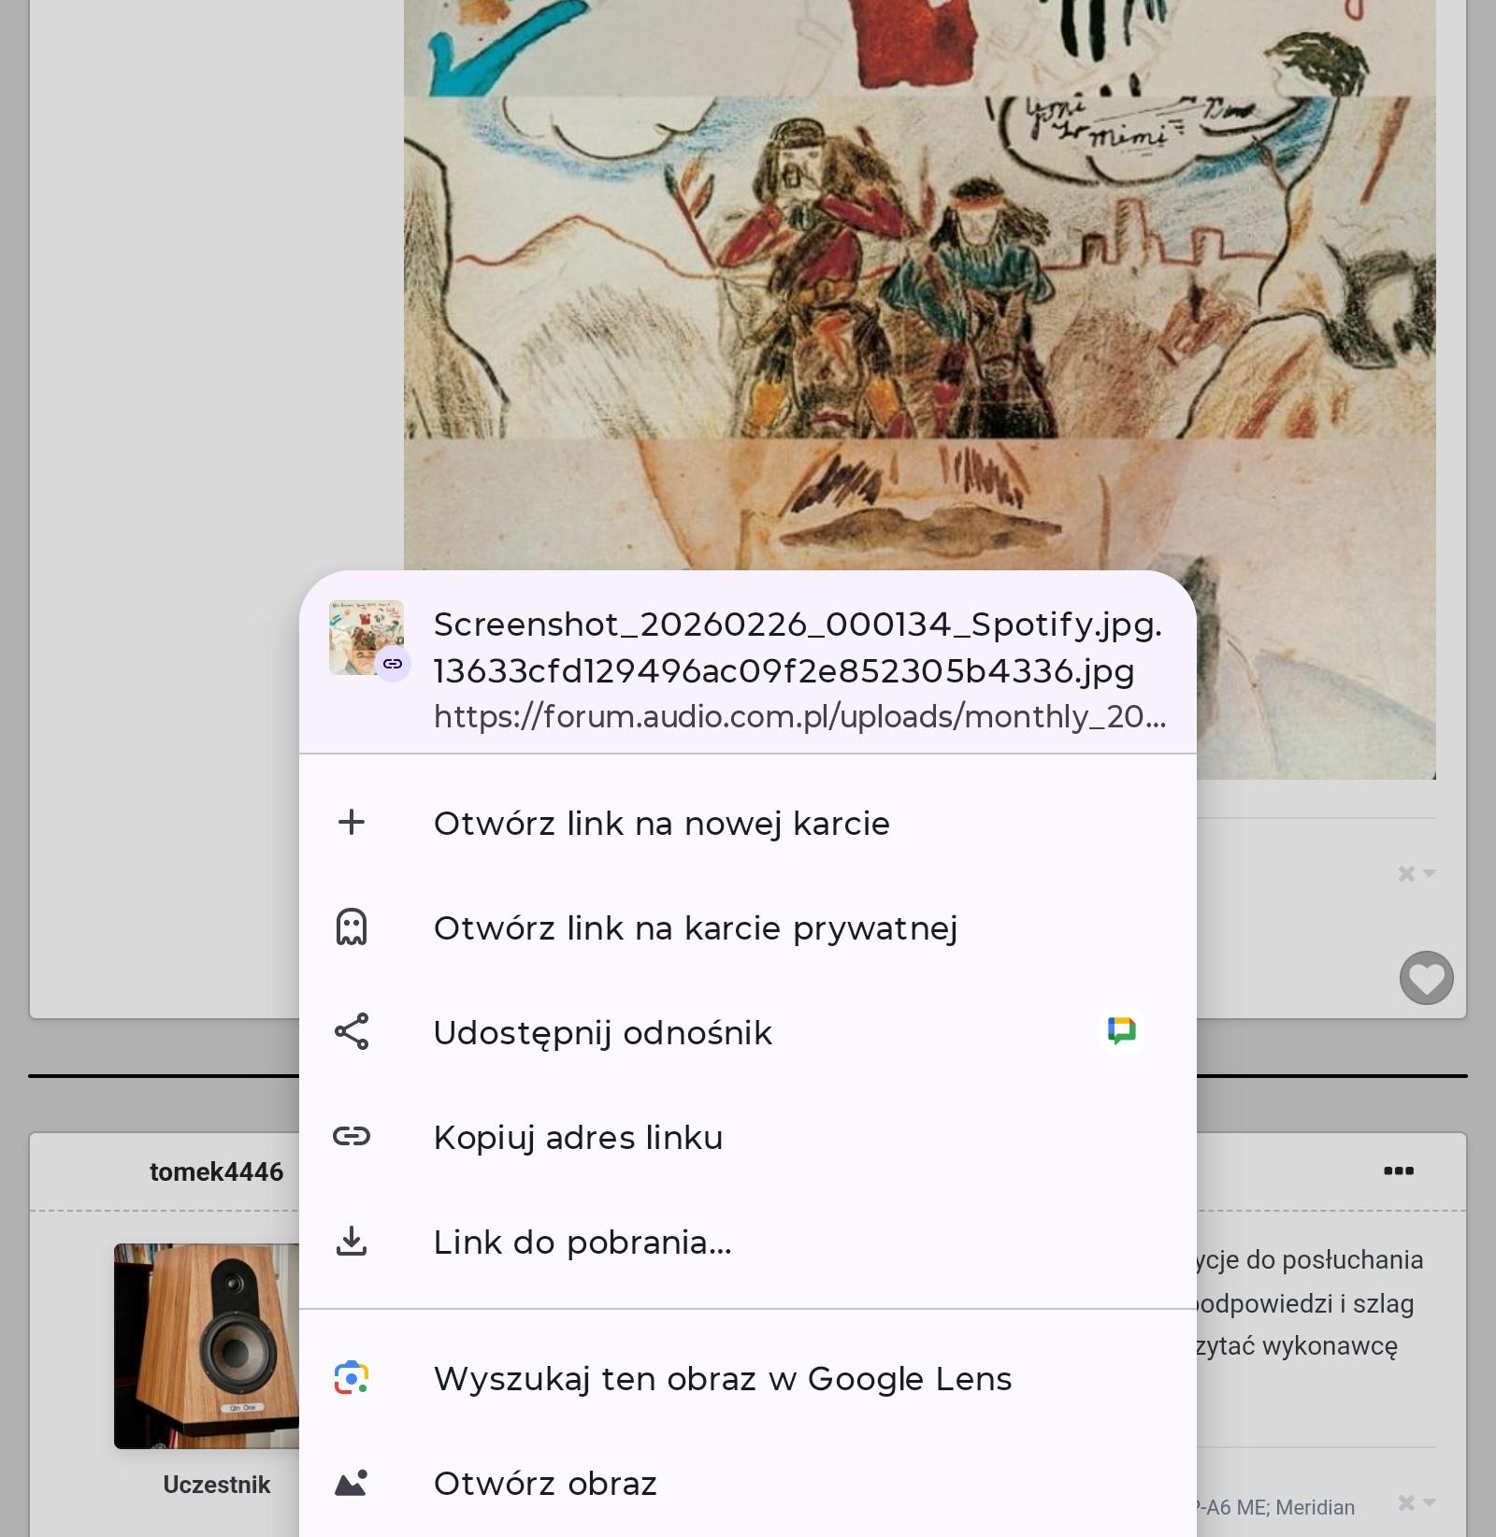This screenshot has height=1537, width=1496.
Task: Select "Otwórz link na karcie prywatnej"
Action: point(695,928)
